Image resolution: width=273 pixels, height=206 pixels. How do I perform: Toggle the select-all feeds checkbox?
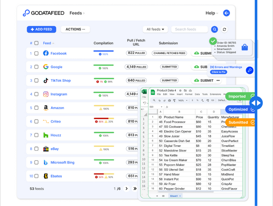(x=36, y=43)
